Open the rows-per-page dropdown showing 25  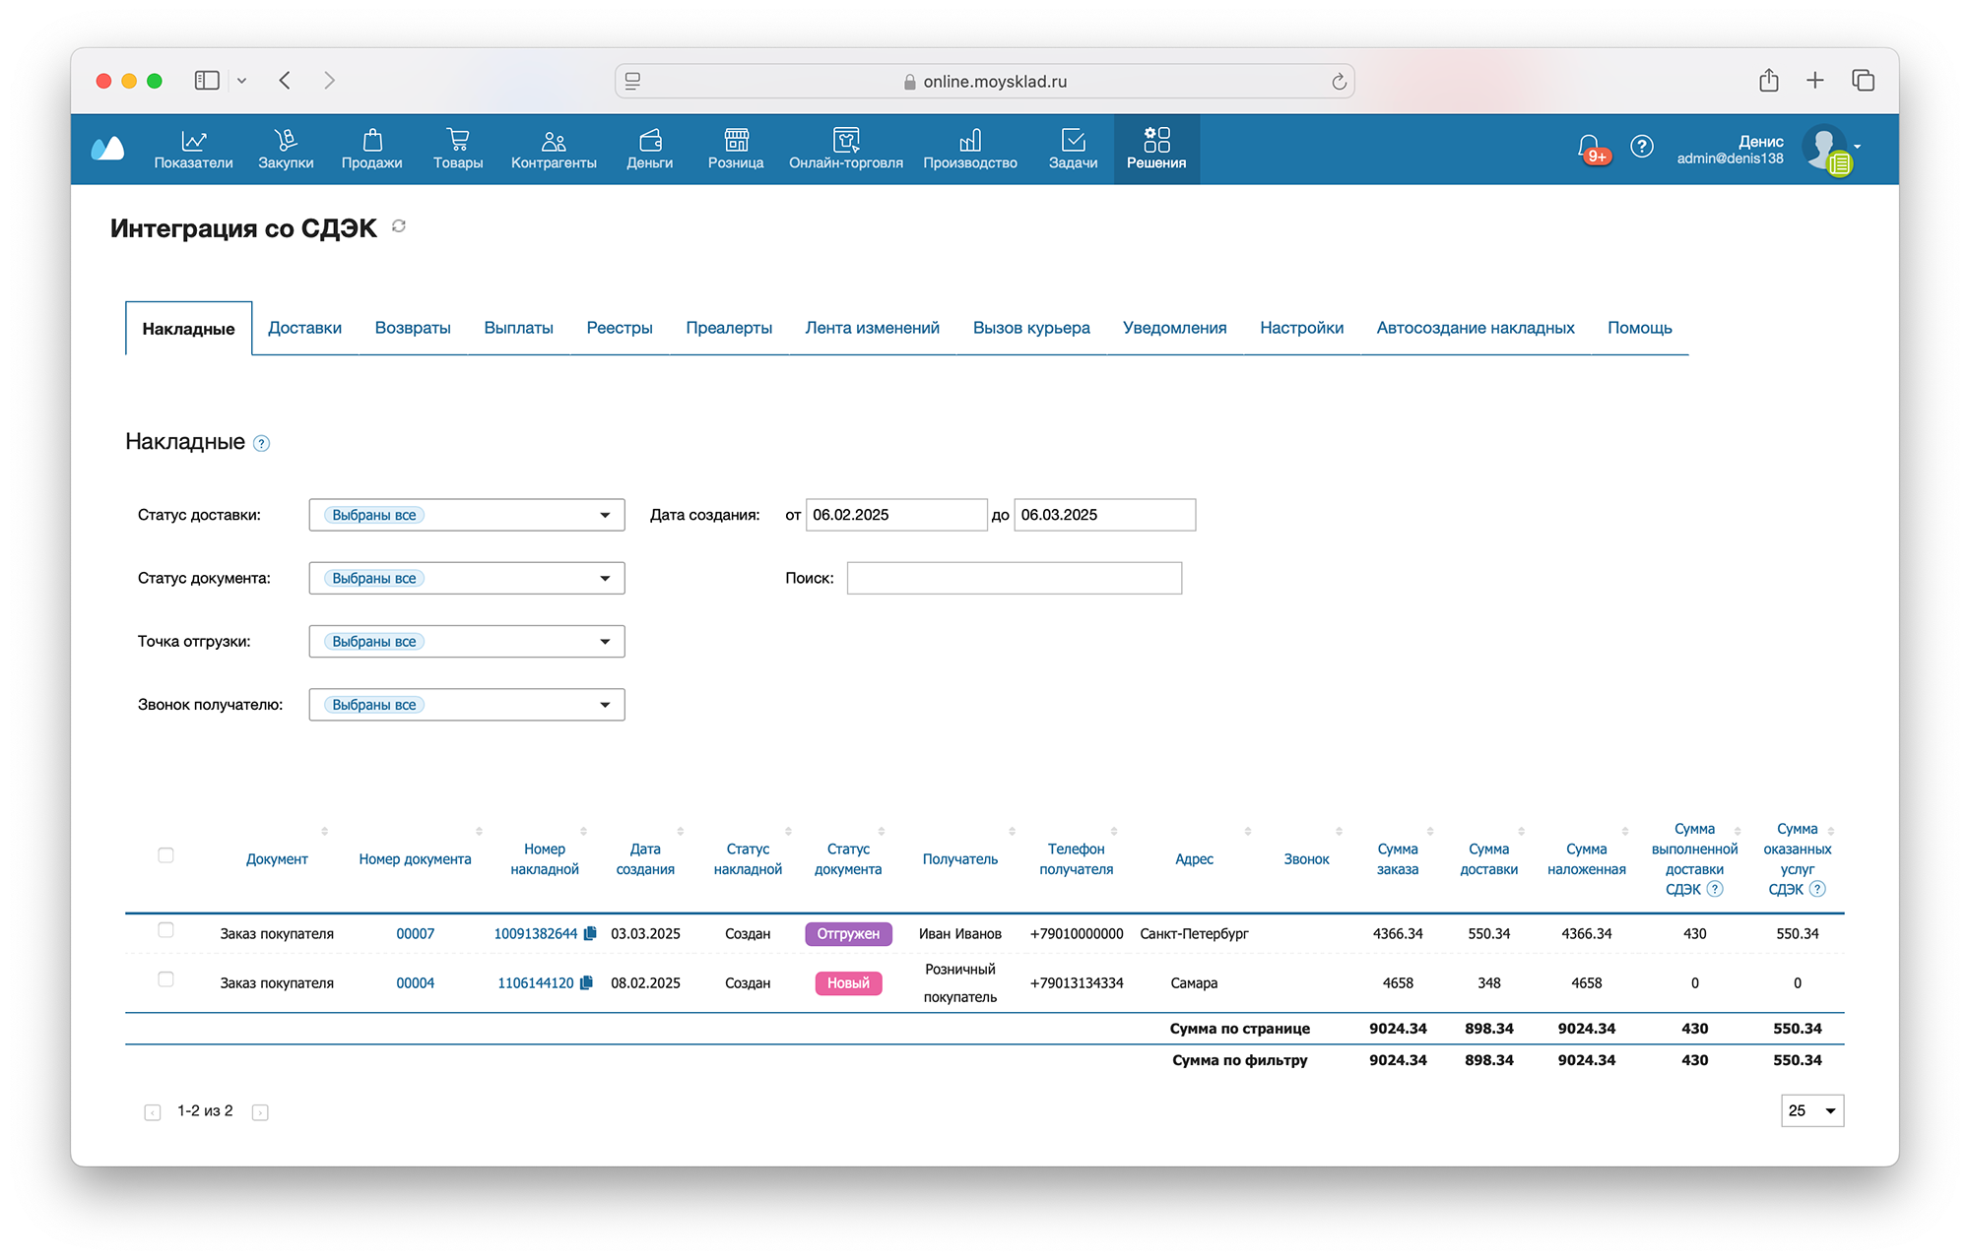coord(1811,1110)
